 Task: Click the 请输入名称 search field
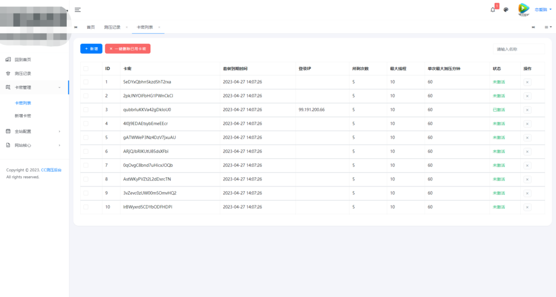pos(518,49)
